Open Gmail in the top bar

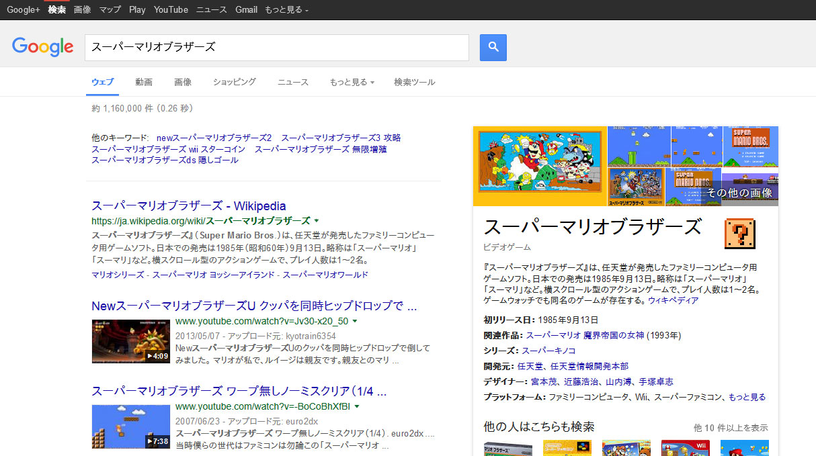(x=246, y=9)
